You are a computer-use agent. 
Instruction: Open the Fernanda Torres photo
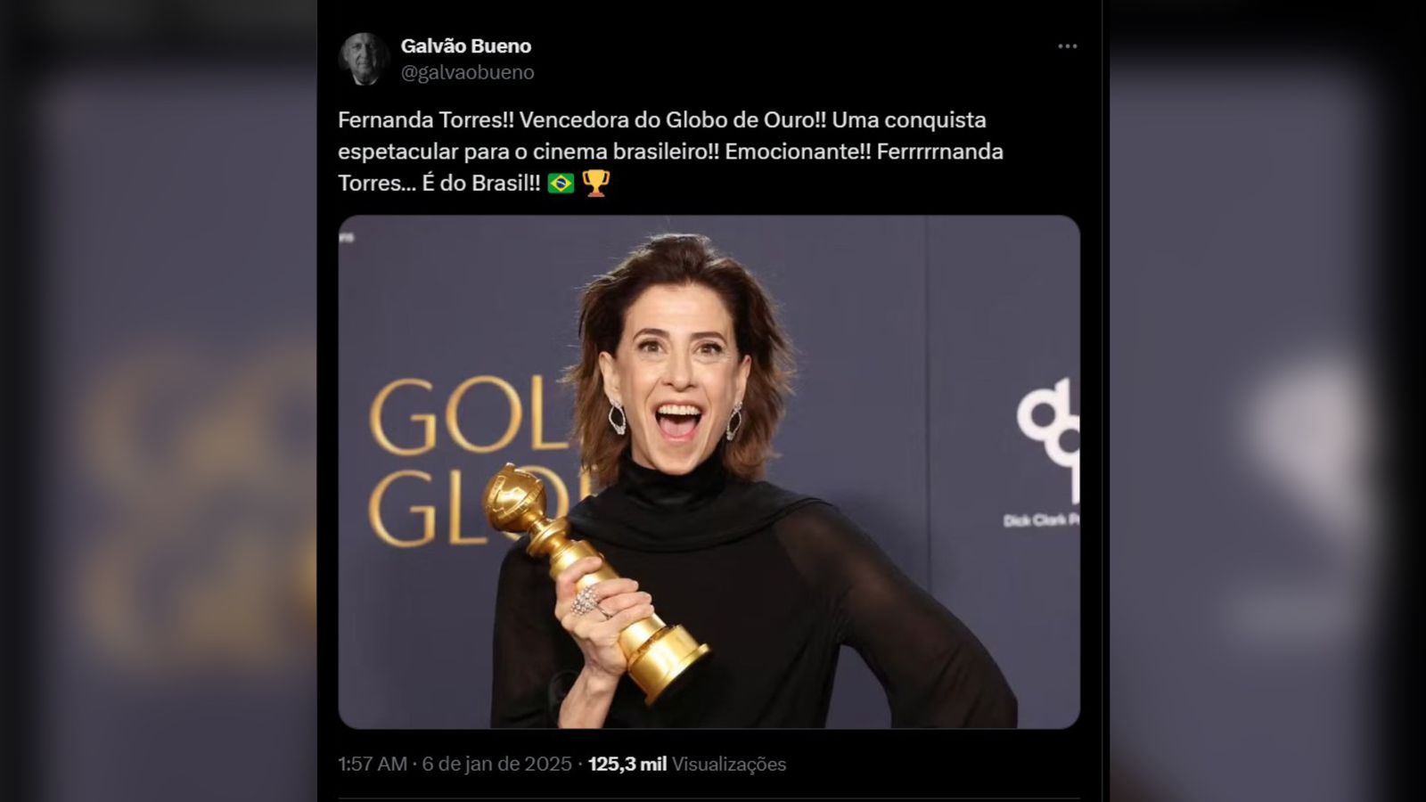point(709,471)
